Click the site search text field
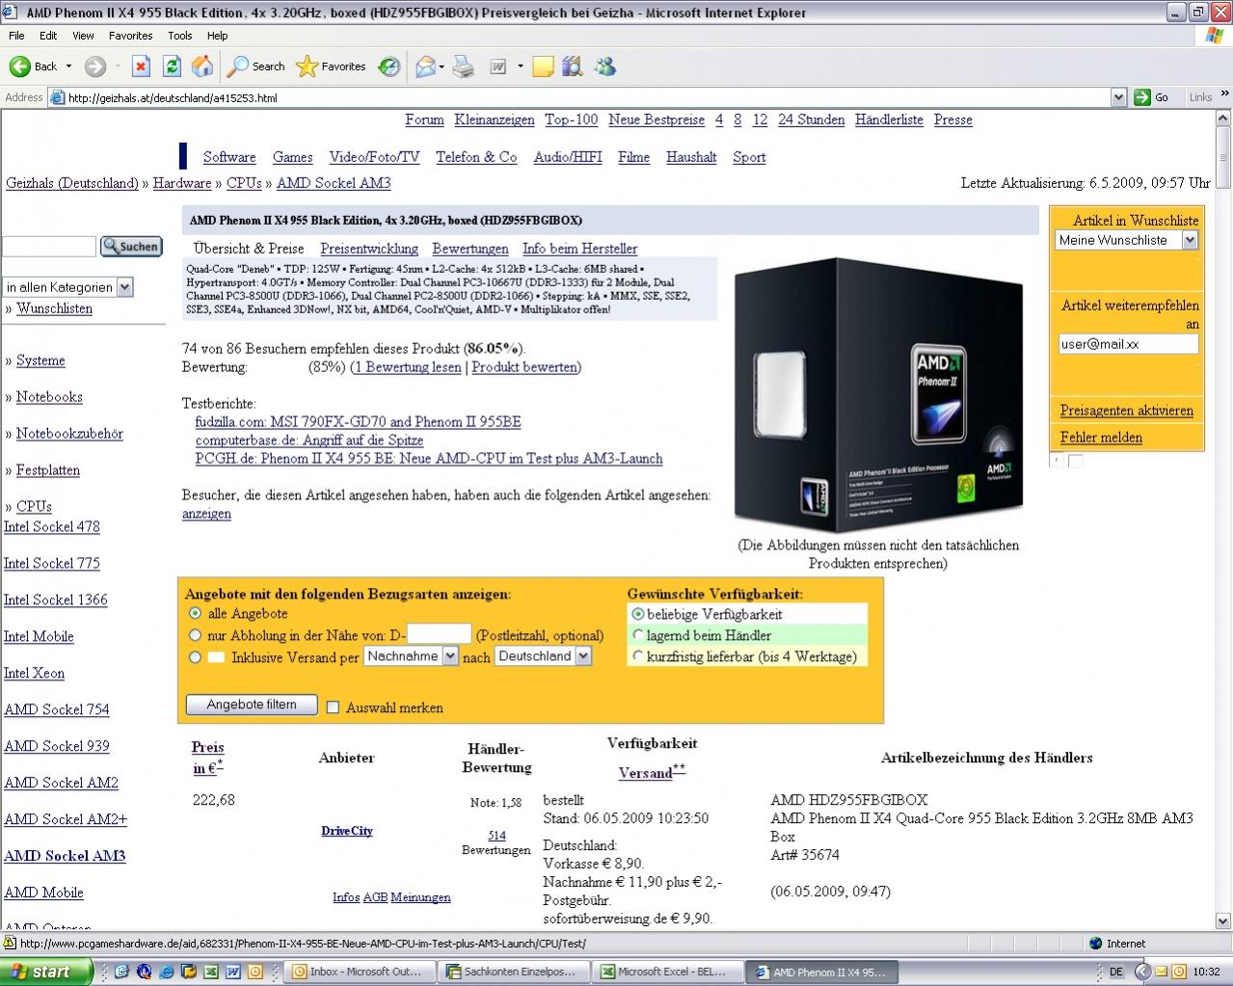The height and width of the screenshot is (986, 1233). tap(49, 247)
